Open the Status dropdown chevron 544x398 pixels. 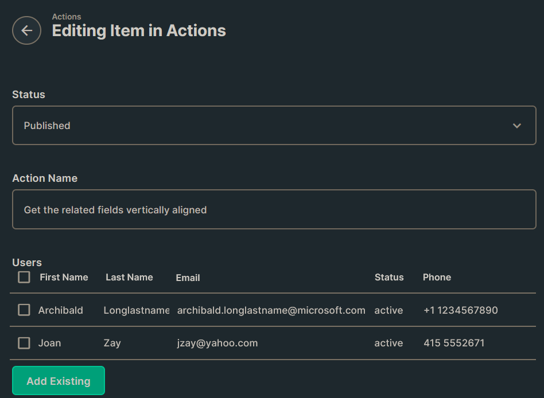point(516,125)
